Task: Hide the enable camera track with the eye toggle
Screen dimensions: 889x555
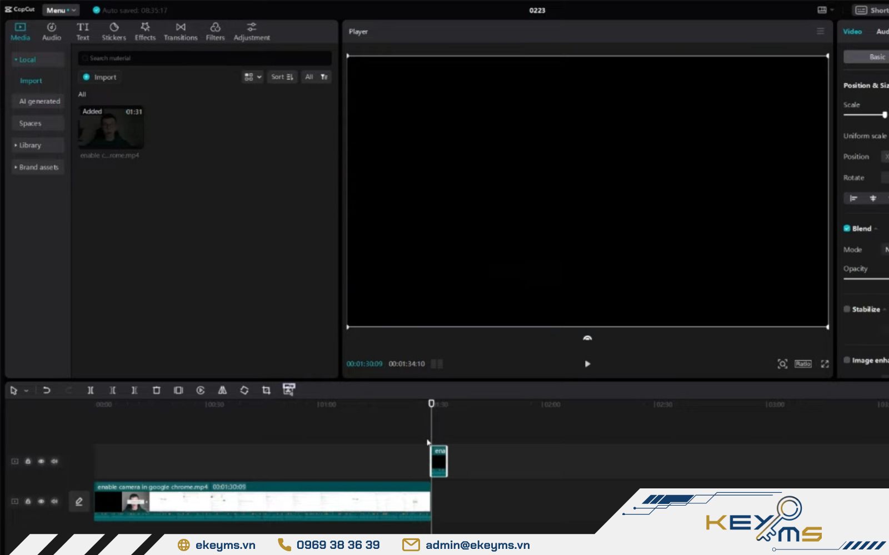Action: pos(41,501)
